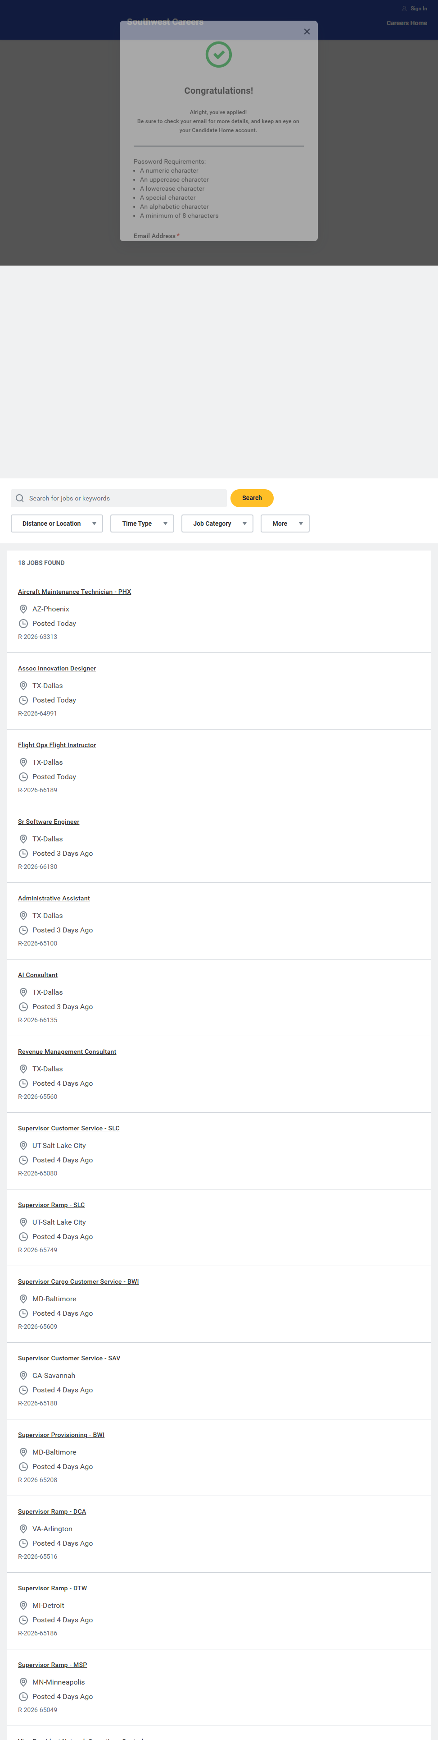The height and width of the screenshot is (1740, 438).
Task: Click the Sign In user icon
Action: click(x=404, y=9)
